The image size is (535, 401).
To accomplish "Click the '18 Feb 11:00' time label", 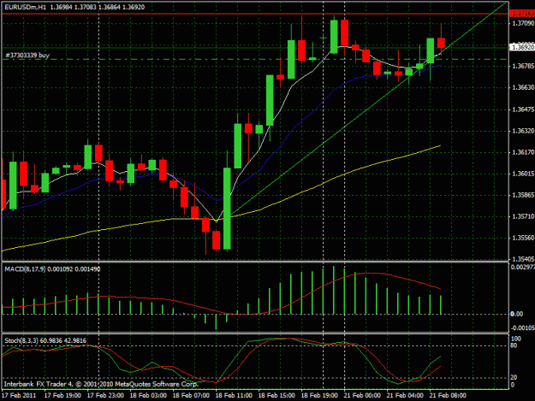I will [234, 396].
